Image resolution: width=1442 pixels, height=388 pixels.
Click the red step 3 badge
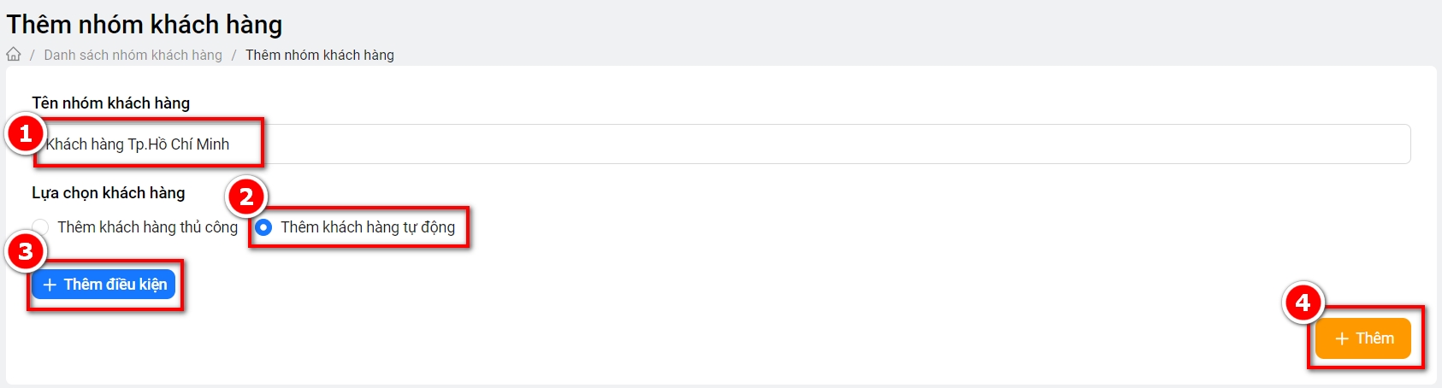coord(26,251)
